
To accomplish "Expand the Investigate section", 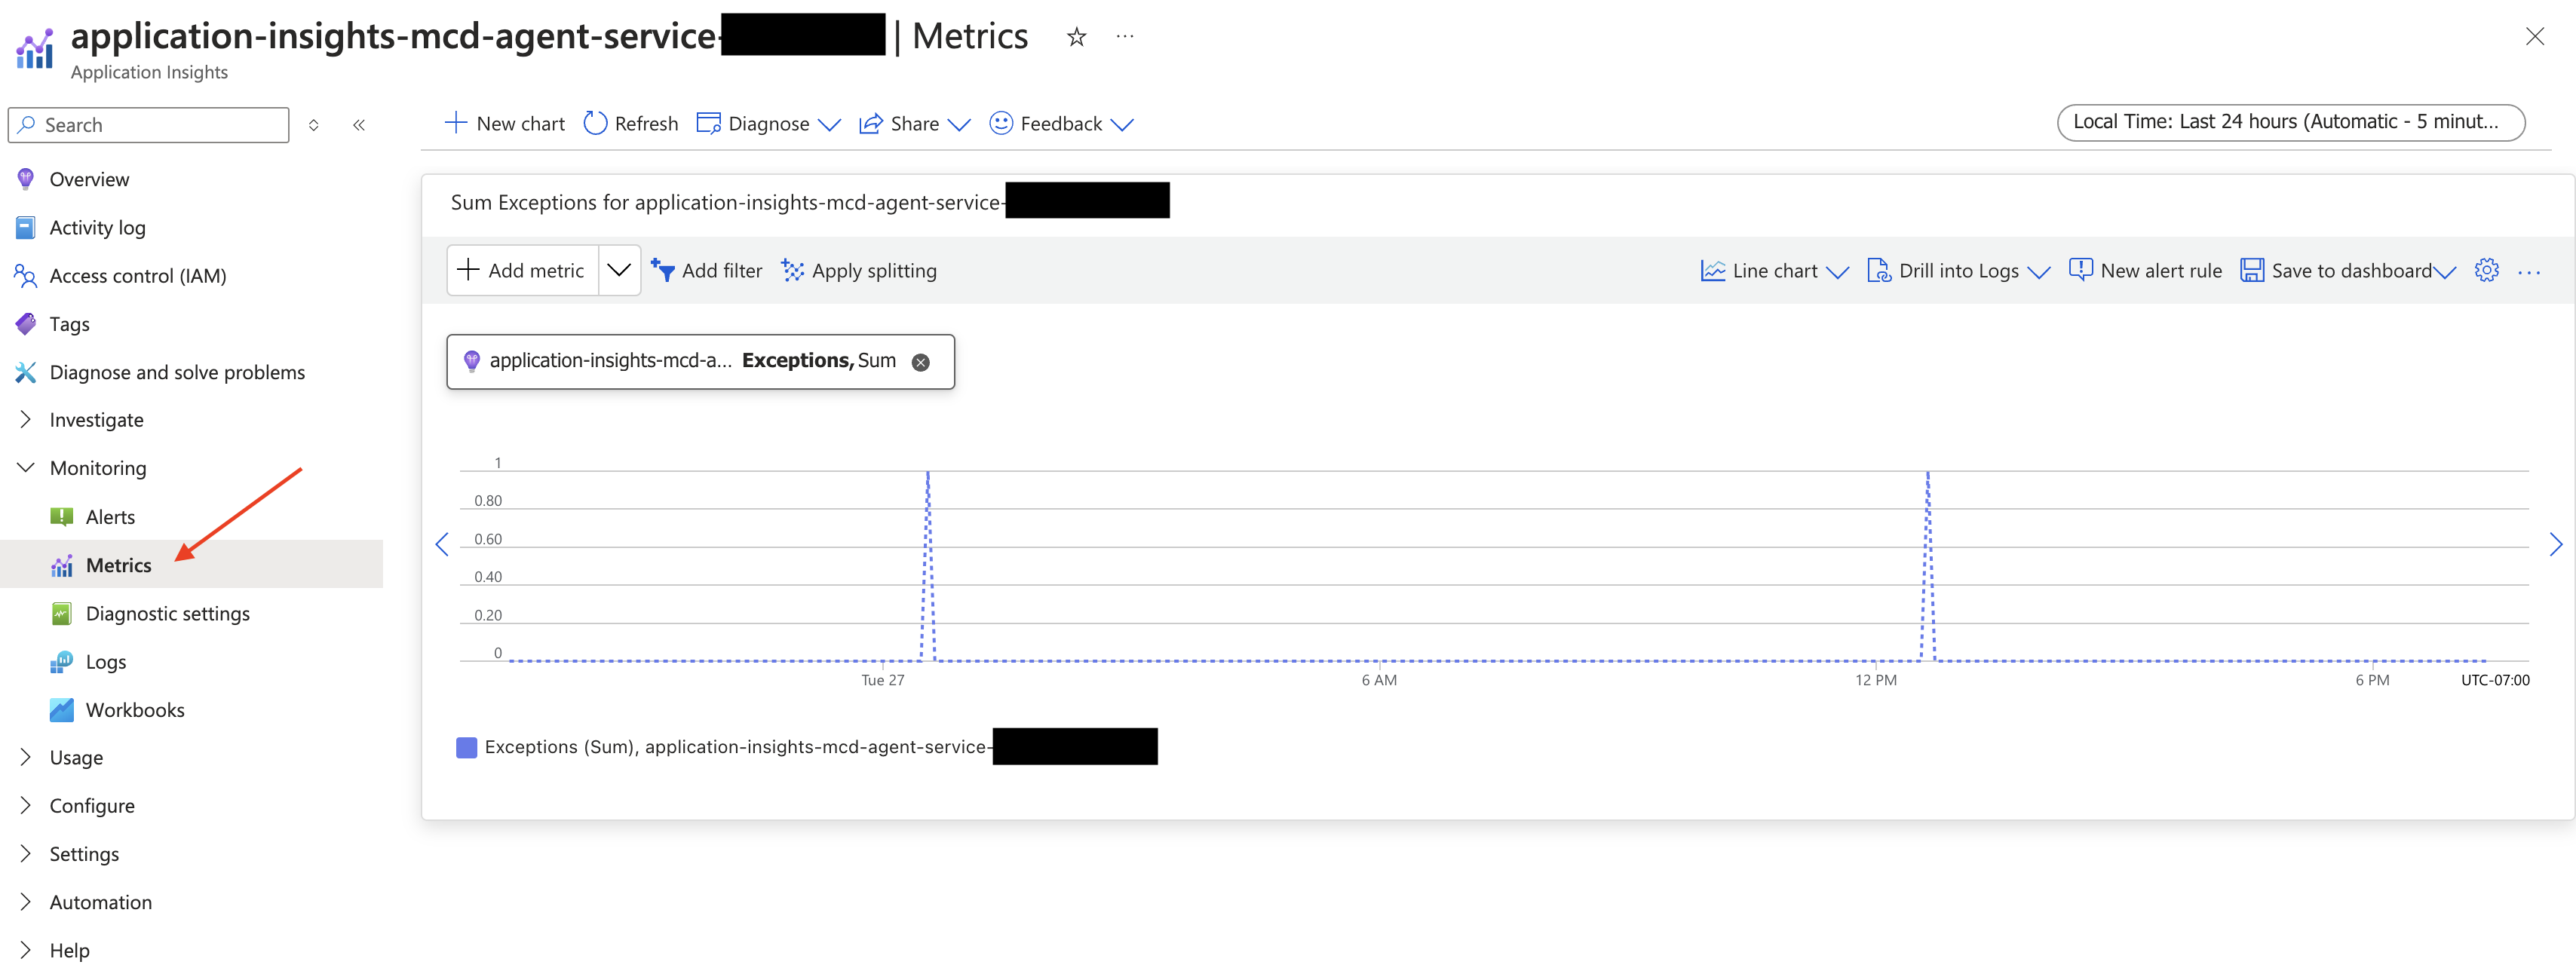I will click(x=96, y=420).
